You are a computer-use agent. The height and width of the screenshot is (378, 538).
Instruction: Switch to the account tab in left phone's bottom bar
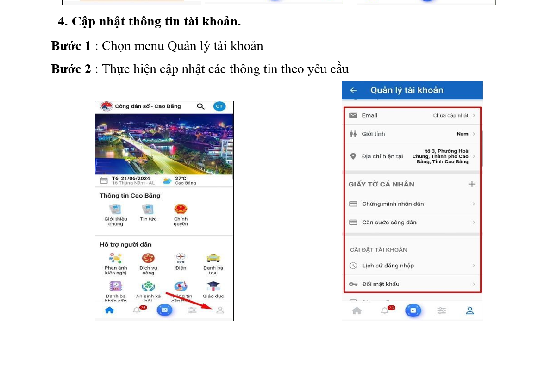220,310
